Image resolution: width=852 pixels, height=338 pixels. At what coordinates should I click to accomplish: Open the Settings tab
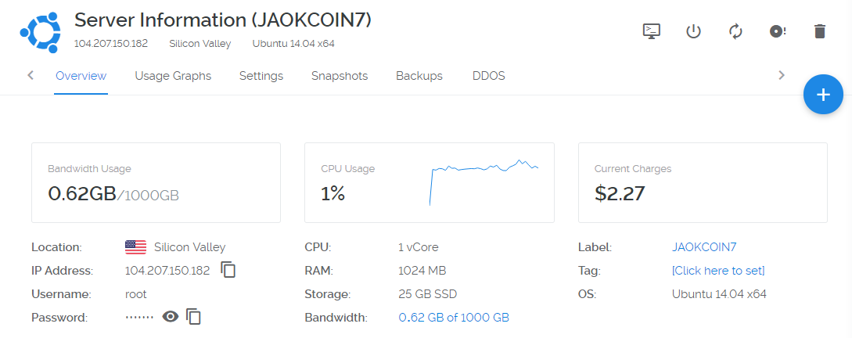[261, 76]
